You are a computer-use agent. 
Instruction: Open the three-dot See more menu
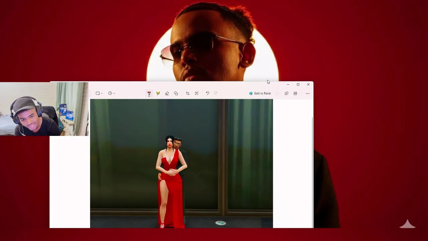[x=308, y=93]
